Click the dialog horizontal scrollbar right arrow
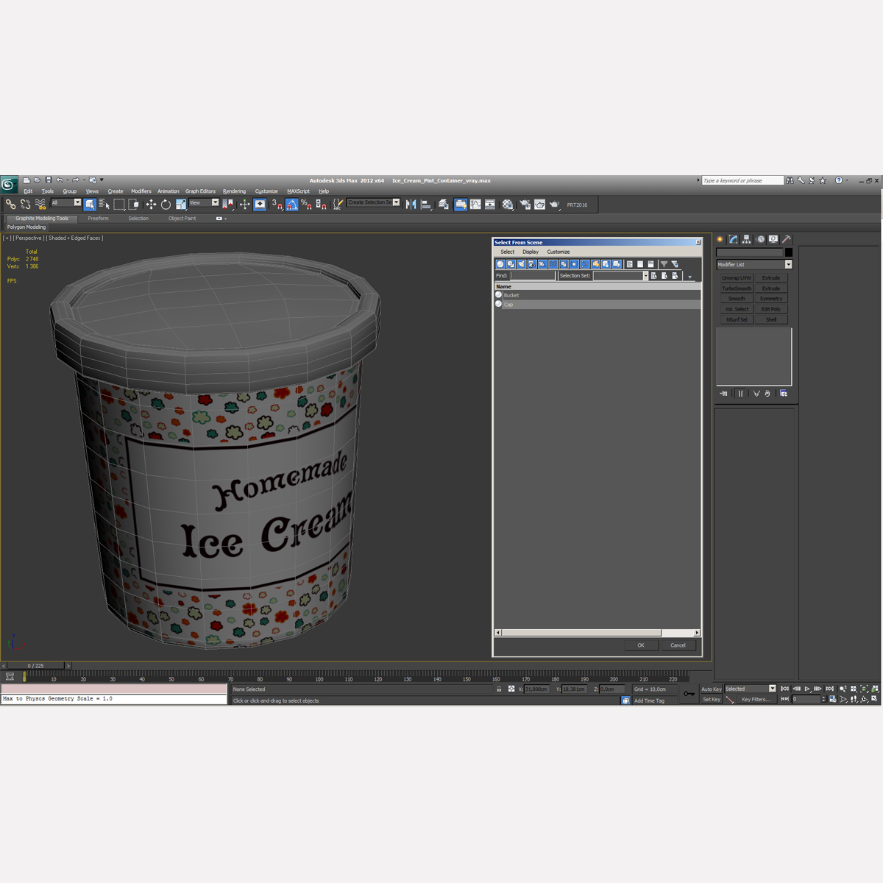 (697, 633)
